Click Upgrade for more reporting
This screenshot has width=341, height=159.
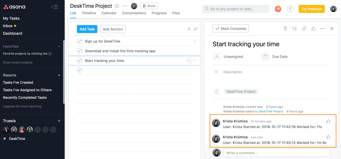pyautogui.click(x=22, y=106)
